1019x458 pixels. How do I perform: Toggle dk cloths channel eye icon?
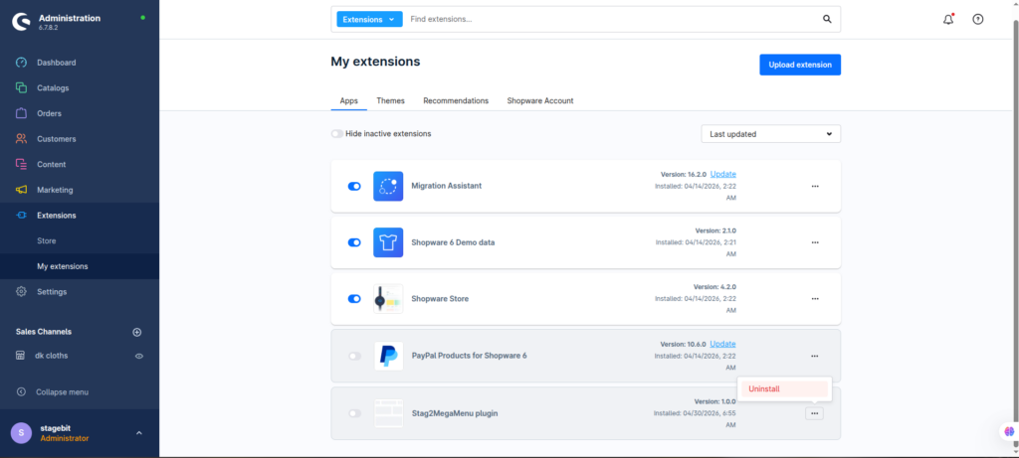click(x=139, y=356)
